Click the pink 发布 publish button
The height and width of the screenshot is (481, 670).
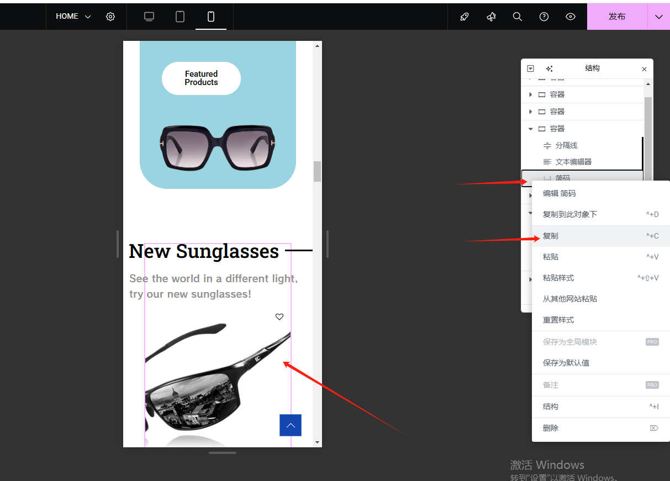[x=616, y=17]
